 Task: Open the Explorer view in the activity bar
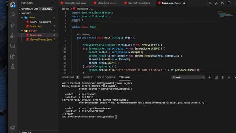click(x=13, y=4)
